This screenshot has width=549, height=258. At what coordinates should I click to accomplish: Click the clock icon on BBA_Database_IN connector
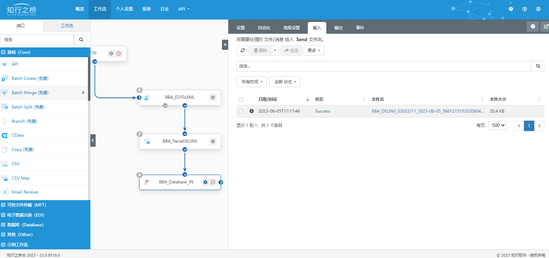[213, 182]
